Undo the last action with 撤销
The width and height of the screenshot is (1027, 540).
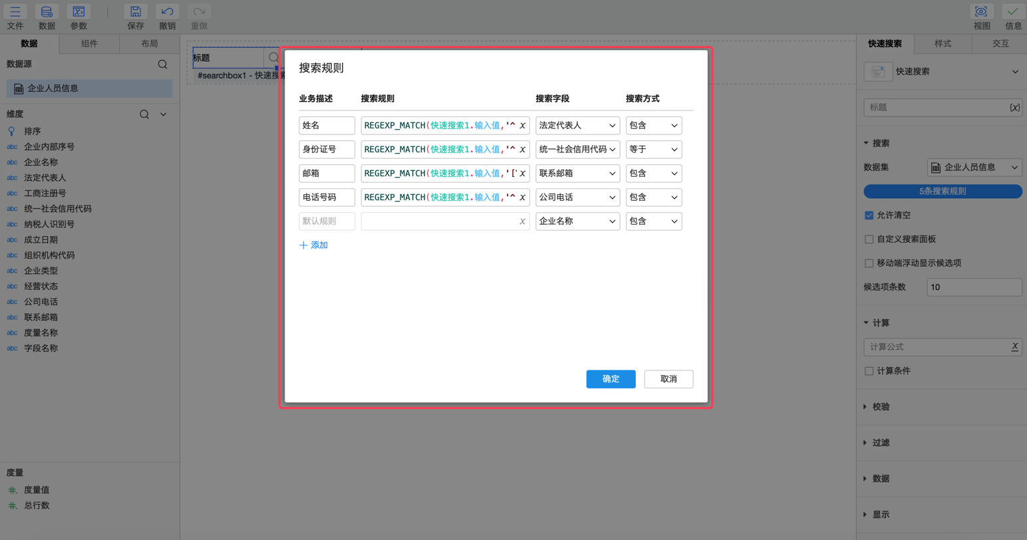(167, 17)
